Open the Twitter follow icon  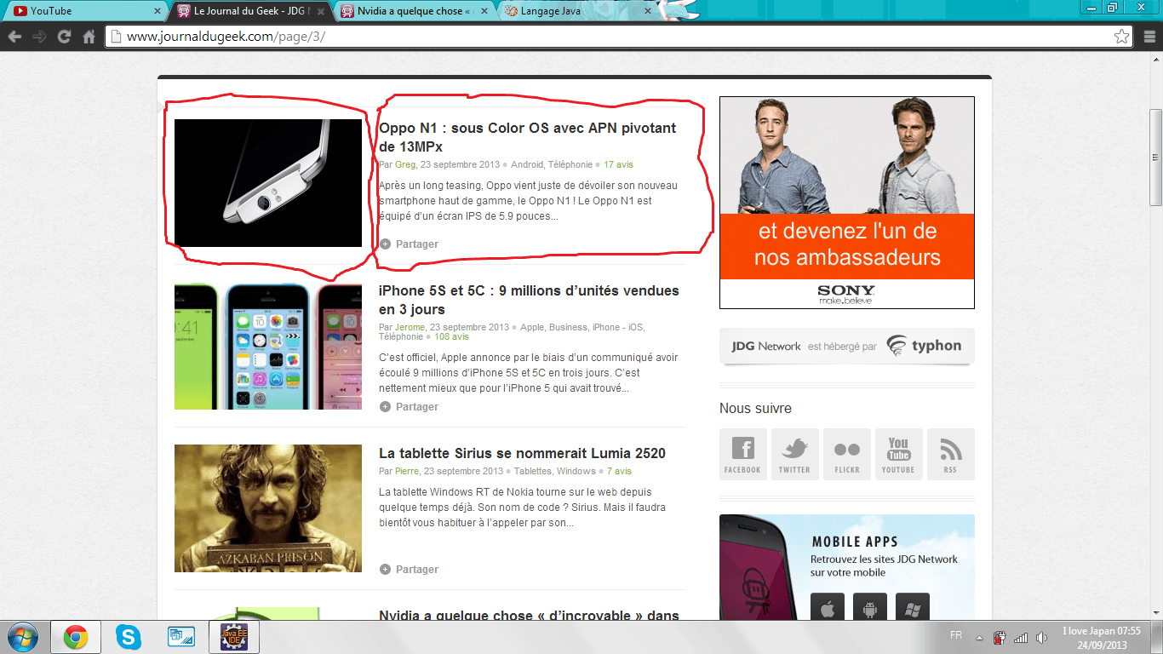[794, 454]
